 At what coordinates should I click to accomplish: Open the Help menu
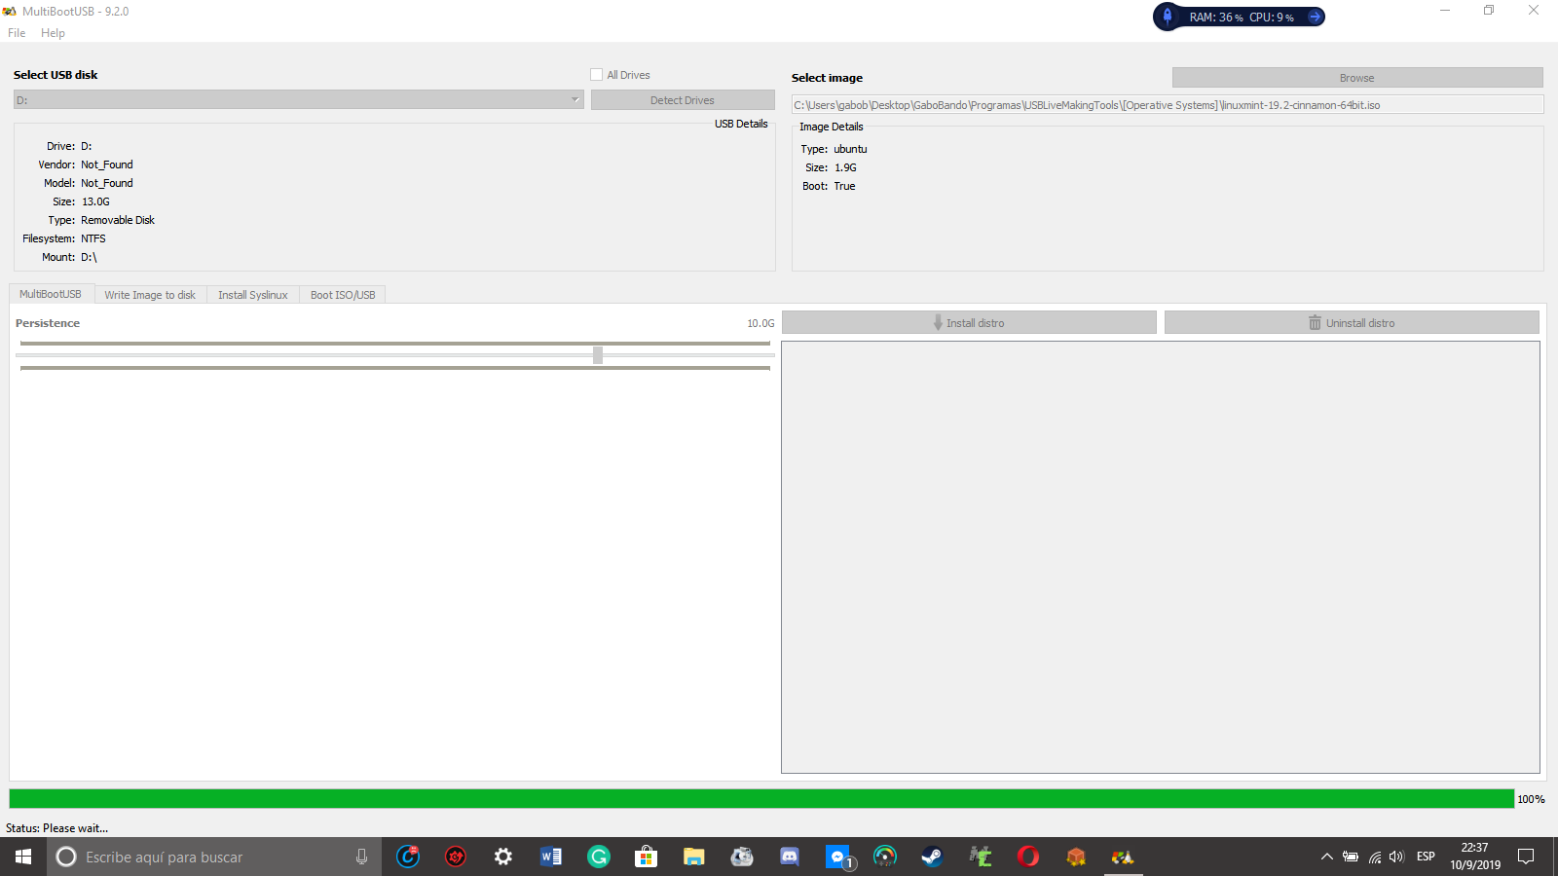[53, 33]
